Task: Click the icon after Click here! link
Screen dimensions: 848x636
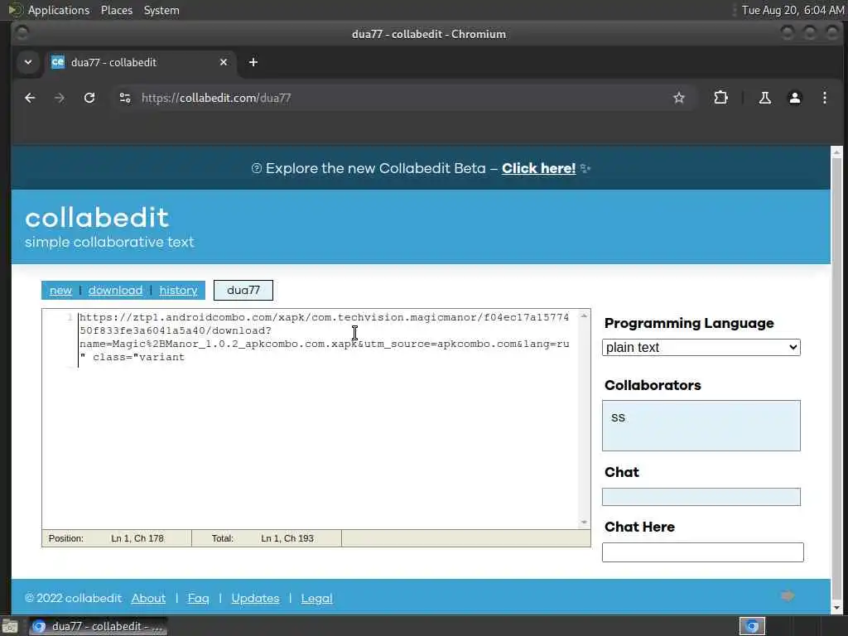Action: [x=585, y=169]
